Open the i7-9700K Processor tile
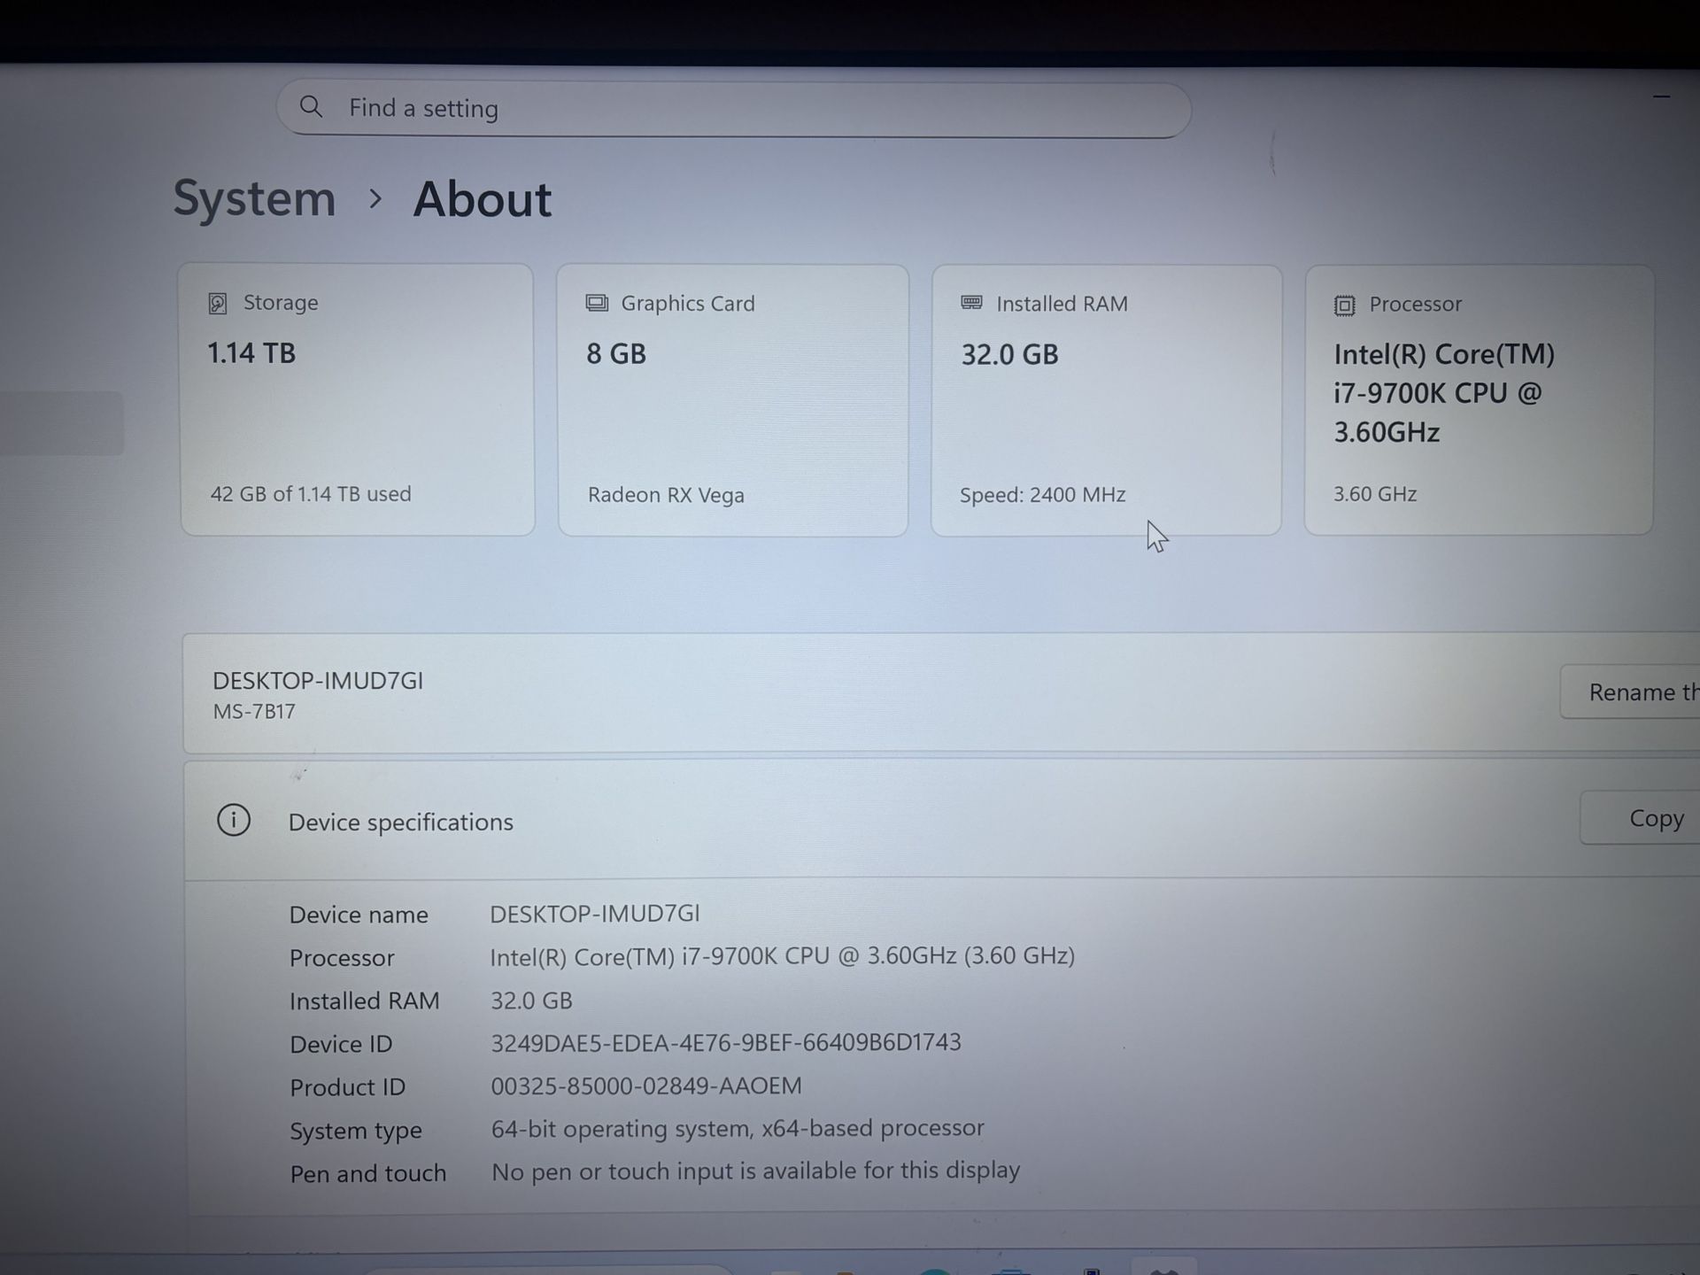Viewport: 1700px width, 1275px height. point(1478,400)
